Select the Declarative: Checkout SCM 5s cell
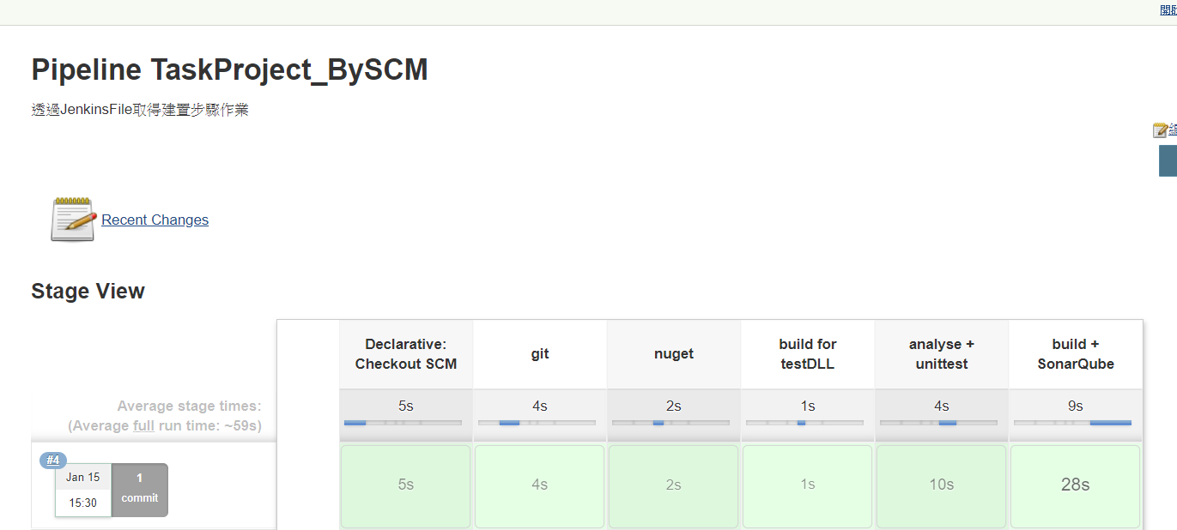Image resolution: width=1177 pixels, height=530 pixels. click(x=406, y=485)
